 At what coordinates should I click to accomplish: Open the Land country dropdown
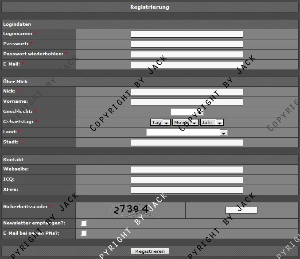click(x=187, y=132)
